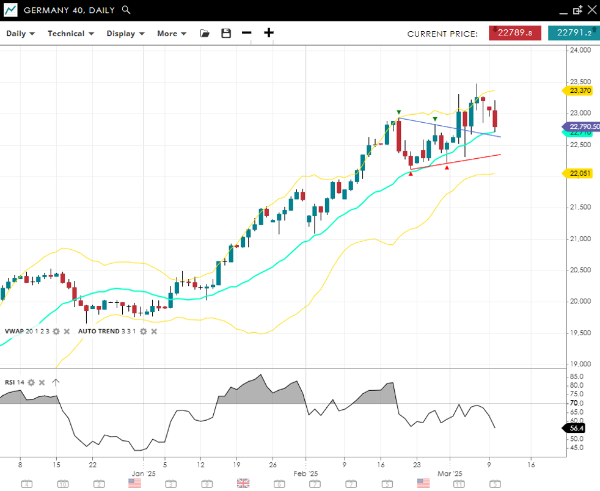Move RSI panel up with arrow

56,382
